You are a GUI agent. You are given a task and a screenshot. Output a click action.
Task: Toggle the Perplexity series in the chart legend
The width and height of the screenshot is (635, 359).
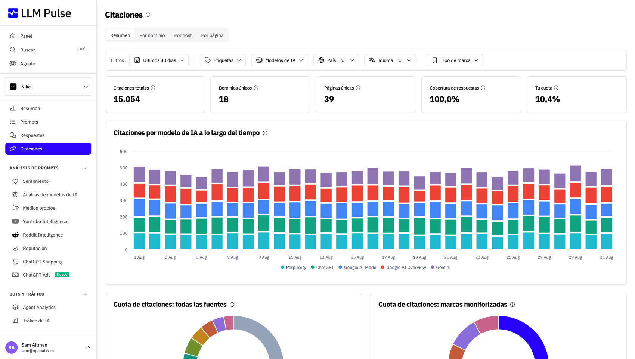pyautogui.click(x=293, y=268)
